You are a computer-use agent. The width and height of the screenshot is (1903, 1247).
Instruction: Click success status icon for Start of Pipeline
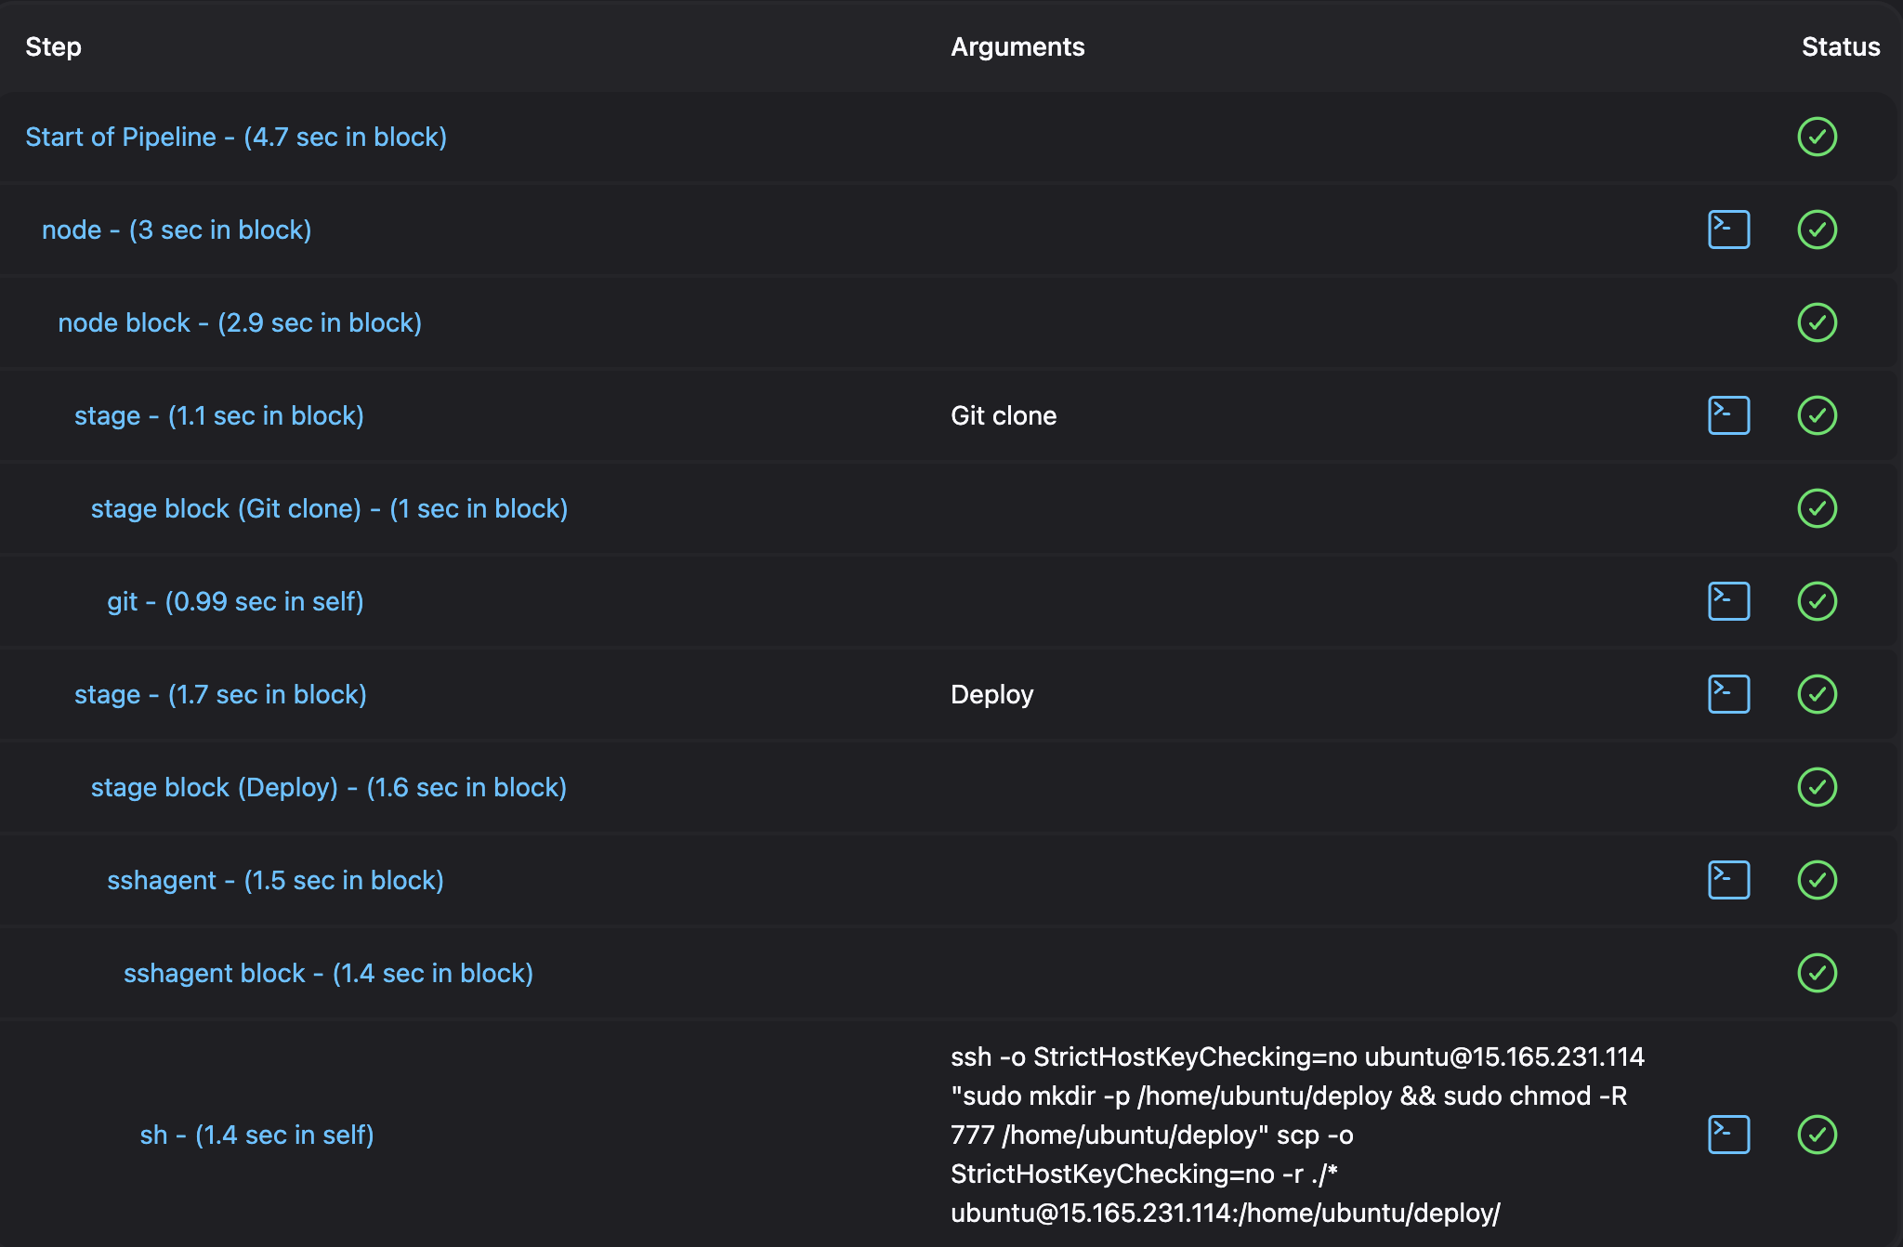(x=1817, y=137)
